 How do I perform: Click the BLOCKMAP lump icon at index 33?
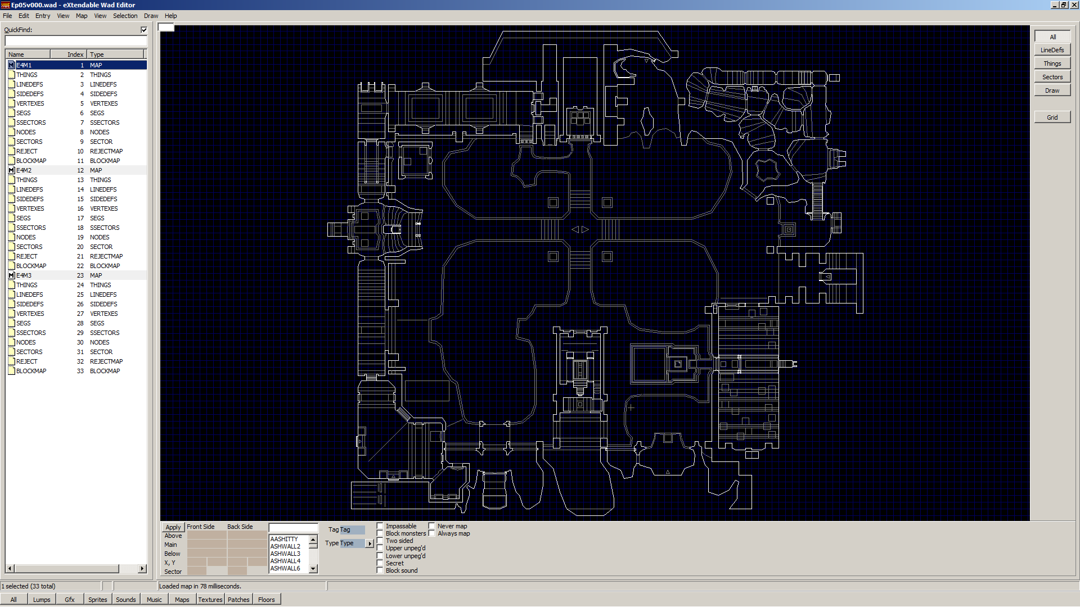pos(11,371)
